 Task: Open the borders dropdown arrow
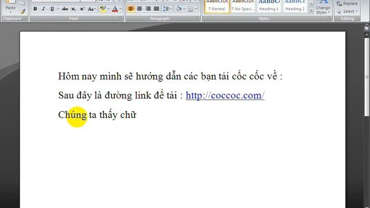196,9
